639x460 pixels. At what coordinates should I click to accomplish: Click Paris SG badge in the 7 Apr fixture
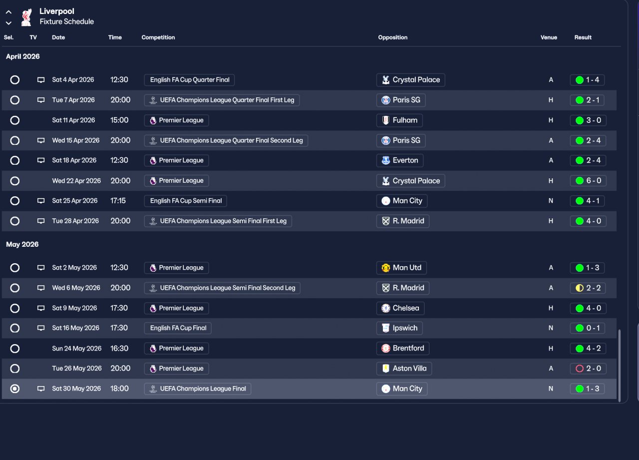[x=385, y=100]
